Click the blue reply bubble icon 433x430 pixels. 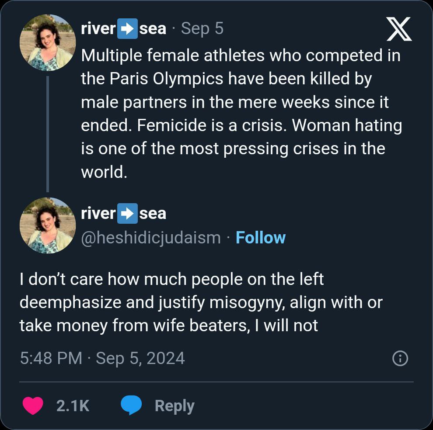[x=131, y=406]
